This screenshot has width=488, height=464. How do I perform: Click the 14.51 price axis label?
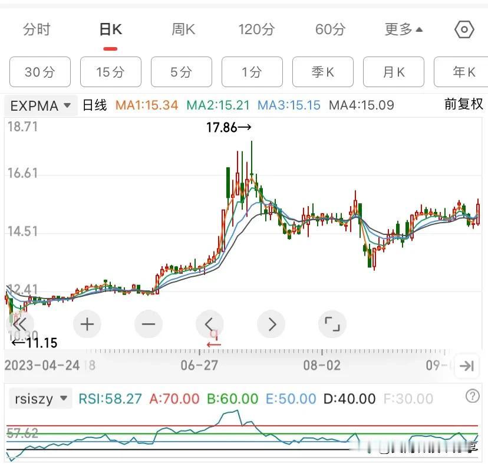(x=23, y=231)
